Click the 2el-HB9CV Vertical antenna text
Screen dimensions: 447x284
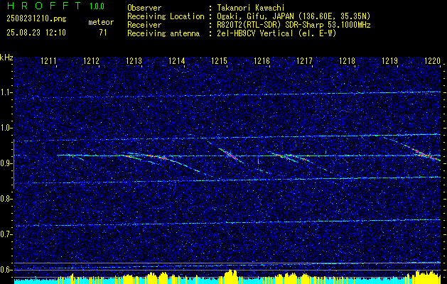coord(276,33)
